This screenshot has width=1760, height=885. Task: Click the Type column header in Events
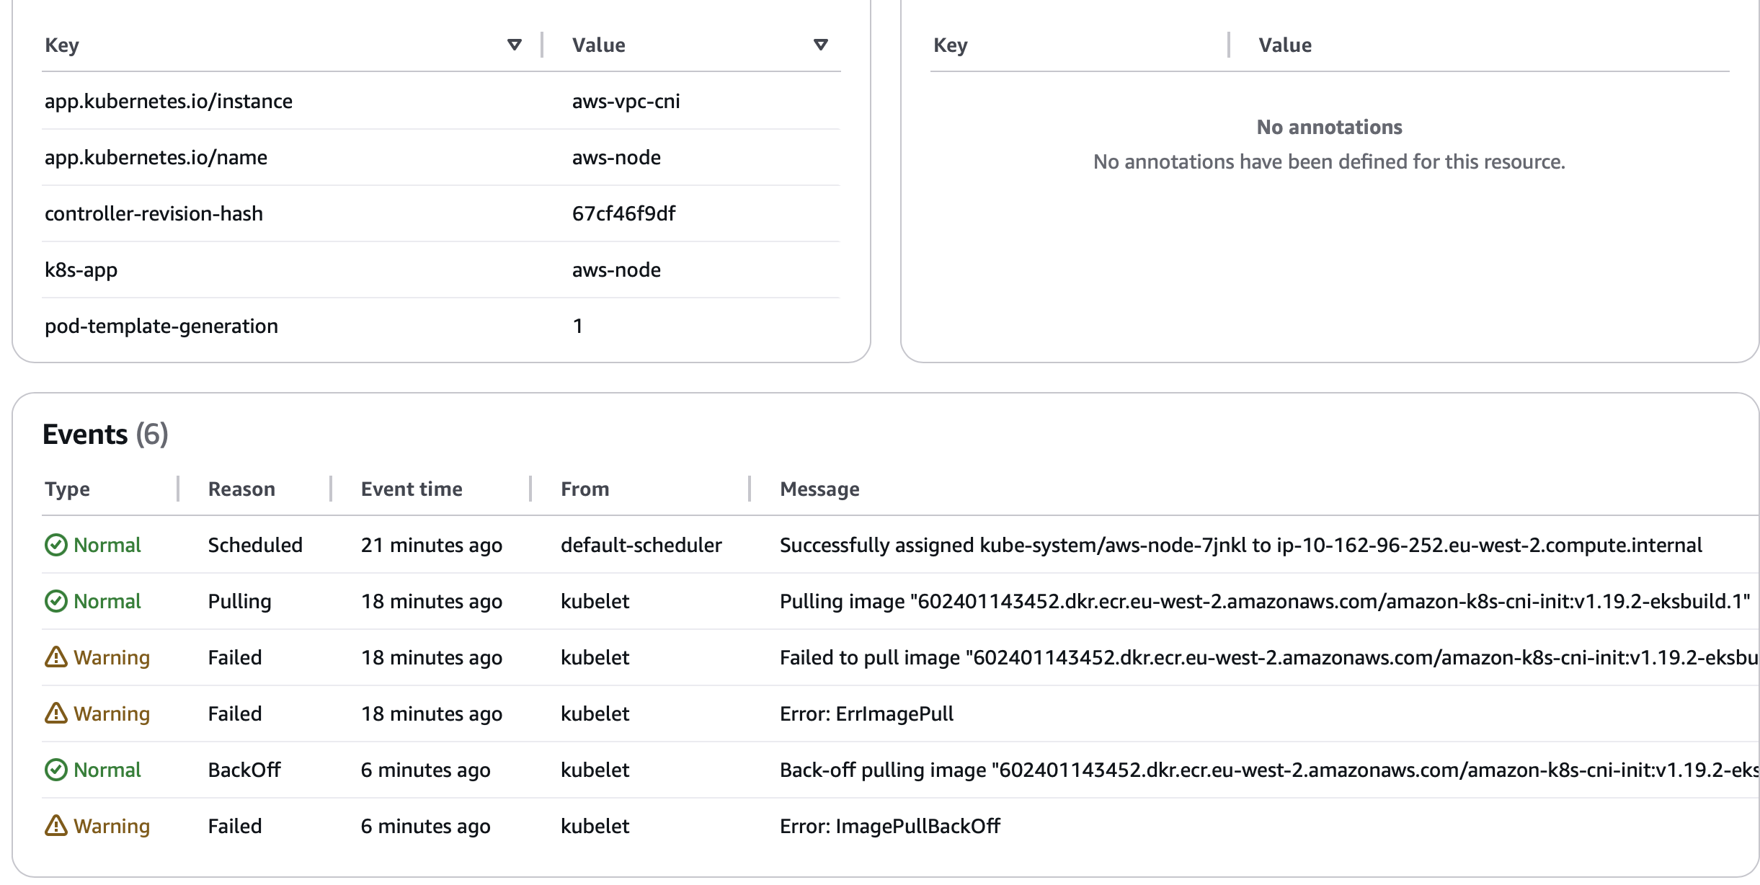tap(67, 489)
